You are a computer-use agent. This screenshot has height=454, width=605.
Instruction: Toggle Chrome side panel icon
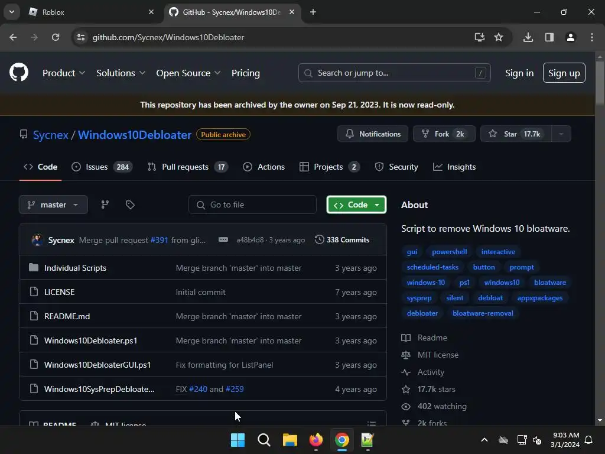[549, 37]
